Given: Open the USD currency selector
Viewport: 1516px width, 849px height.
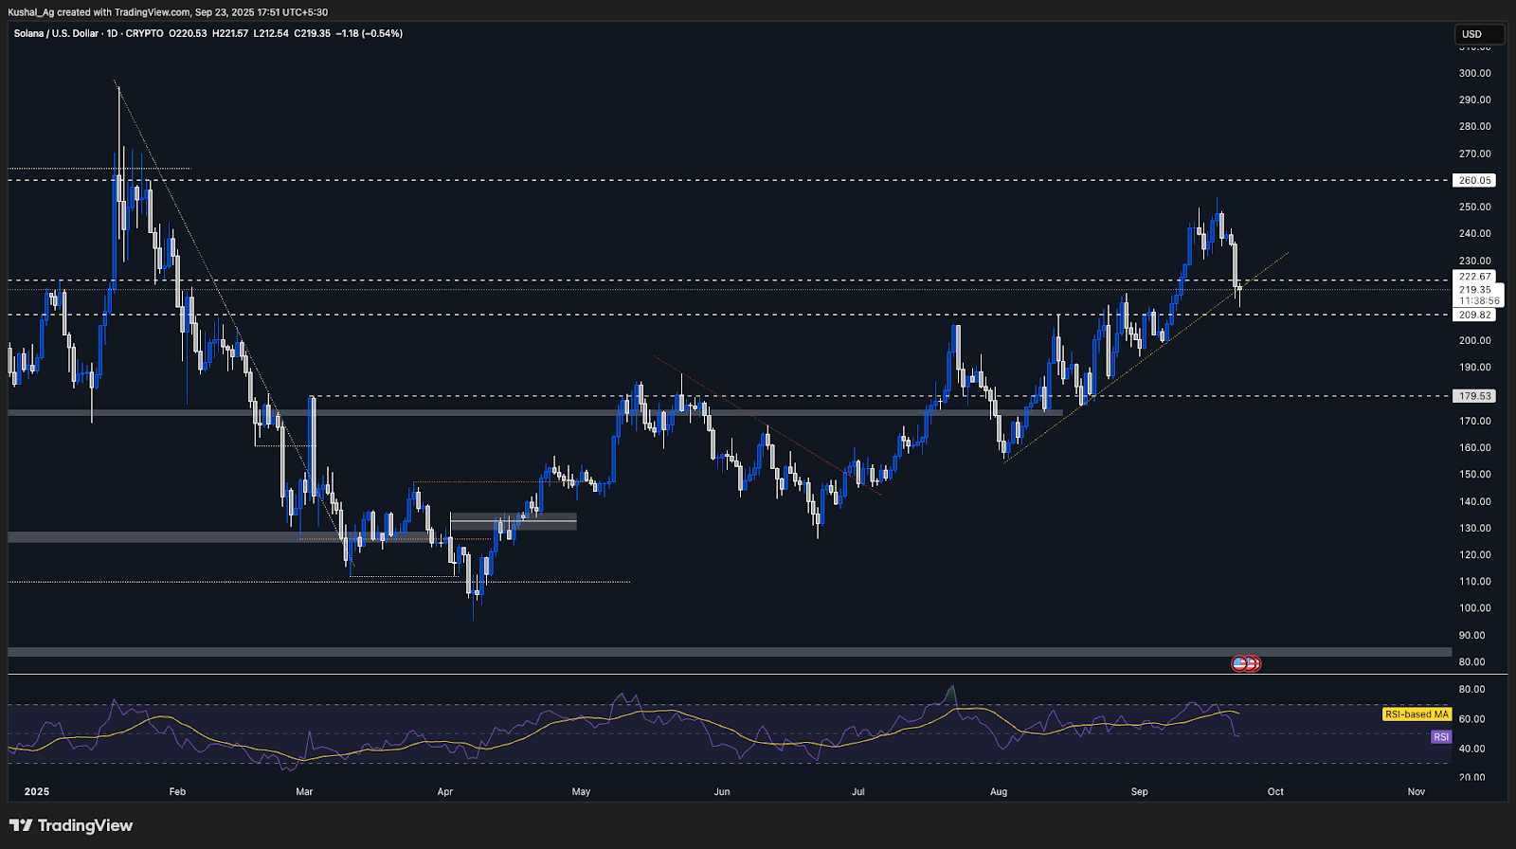Looking at the screenshot, I should 1478,34.
